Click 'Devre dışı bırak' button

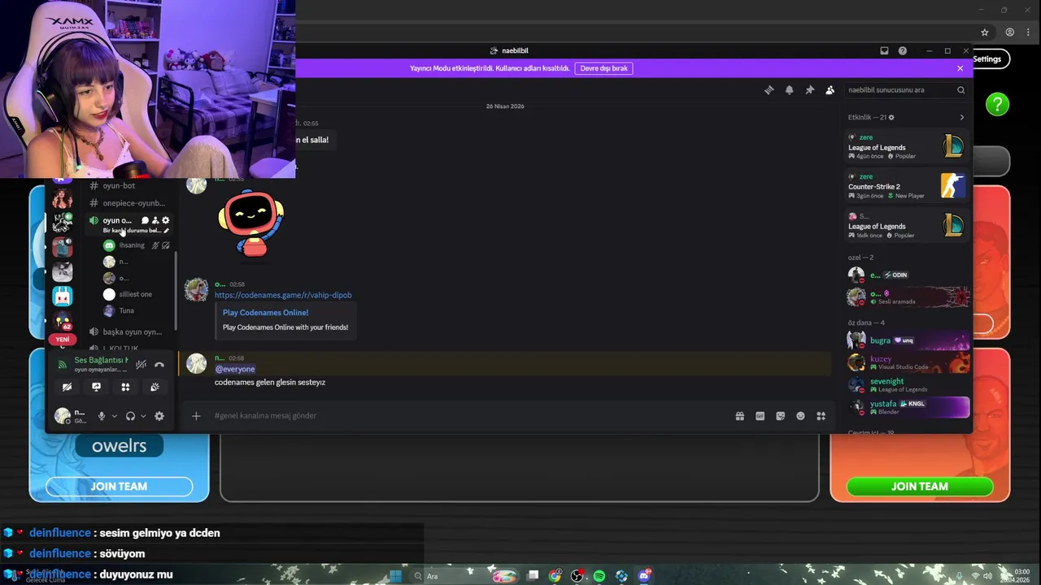coord(603,68)
